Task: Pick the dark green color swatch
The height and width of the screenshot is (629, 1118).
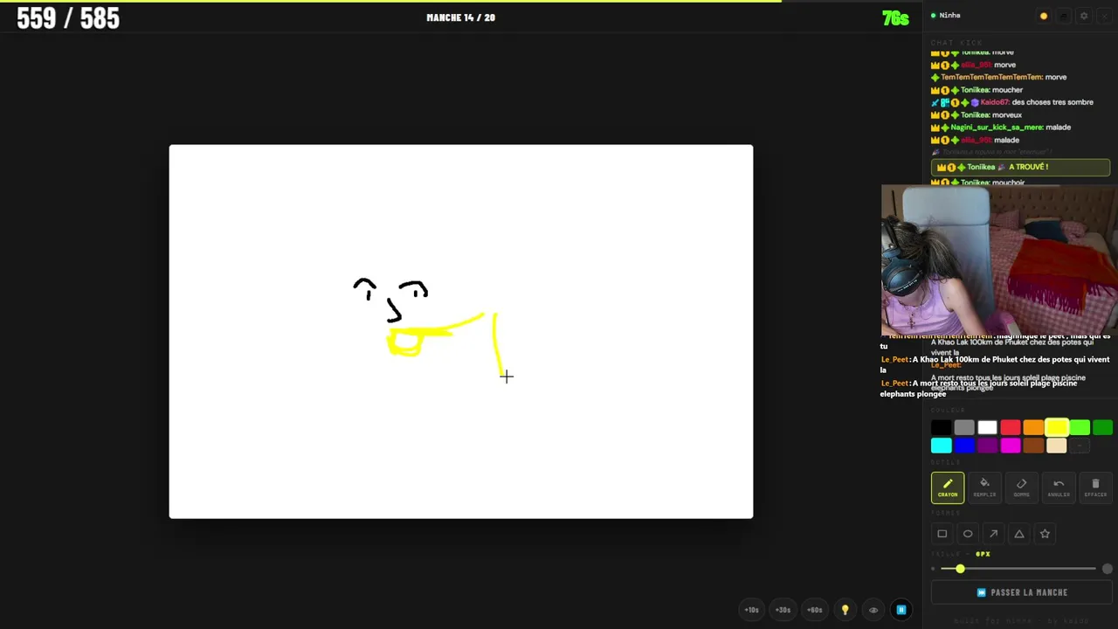Action: click(x=1102, y=427)
